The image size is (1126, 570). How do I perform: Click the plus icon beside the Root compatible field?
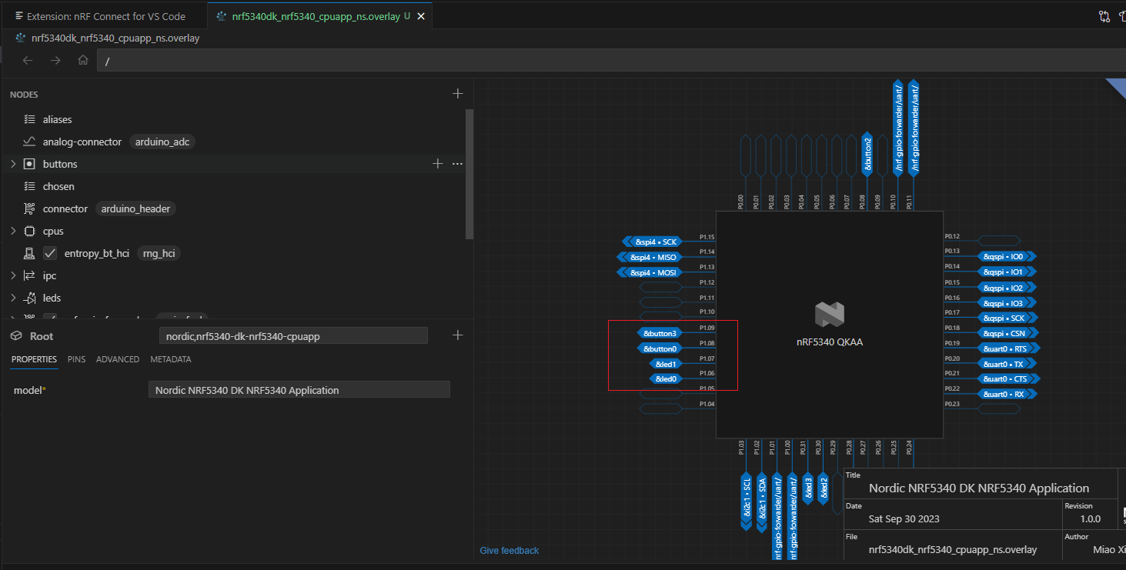pyautogui.click(x=458, y=335)
